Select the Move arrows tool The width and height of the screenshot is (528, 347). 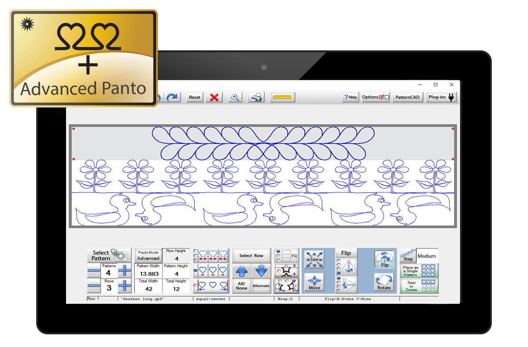314,282
